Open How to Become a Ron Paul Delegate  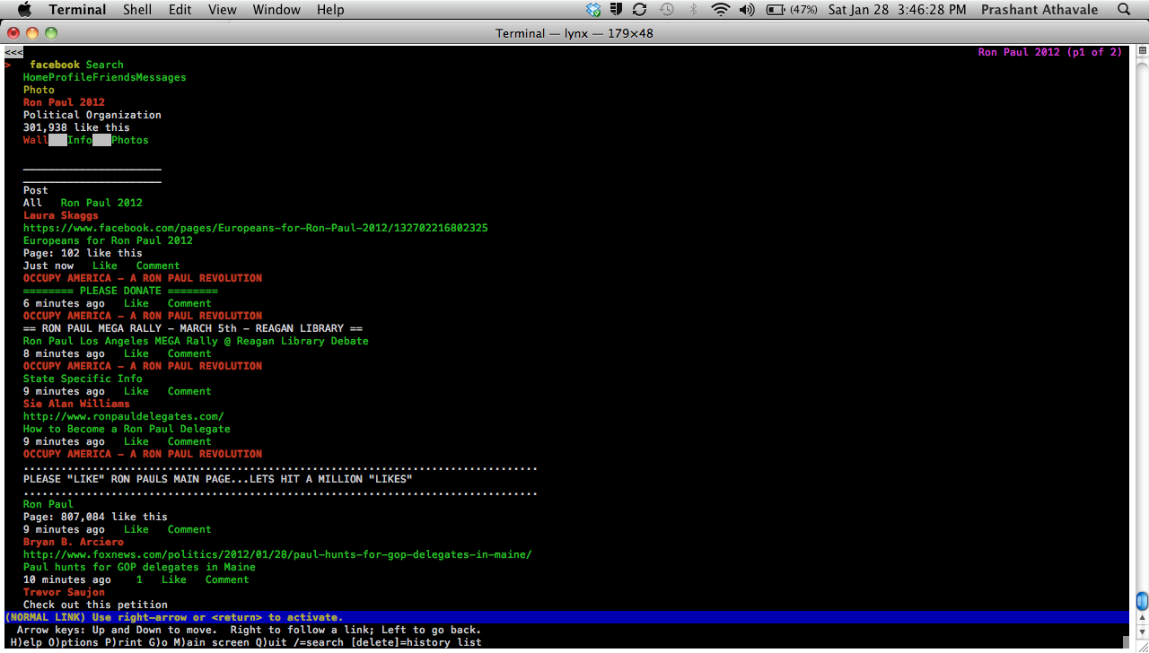tap(127, 429)
